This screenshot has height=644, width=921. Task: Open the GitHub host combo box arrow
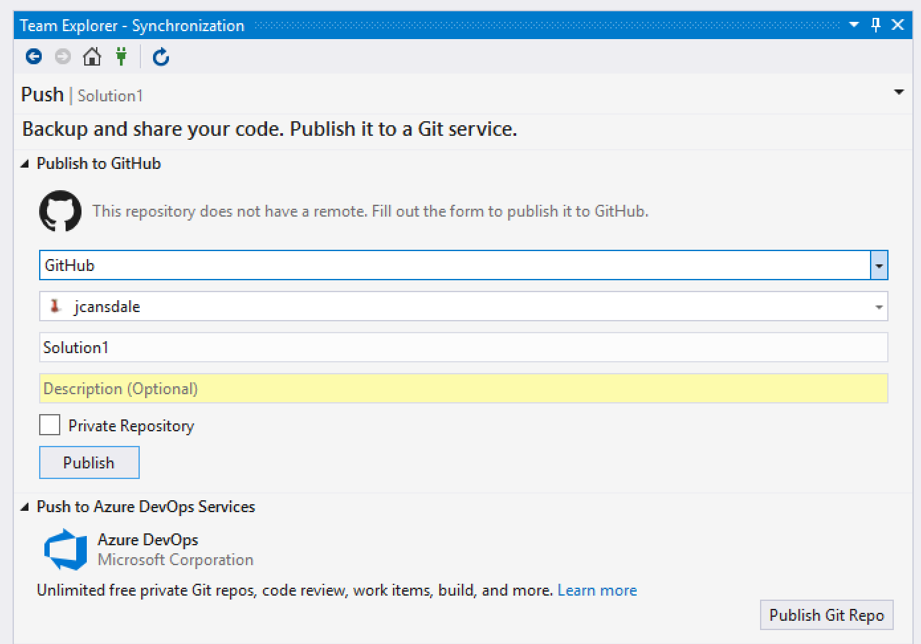[879, 266]
